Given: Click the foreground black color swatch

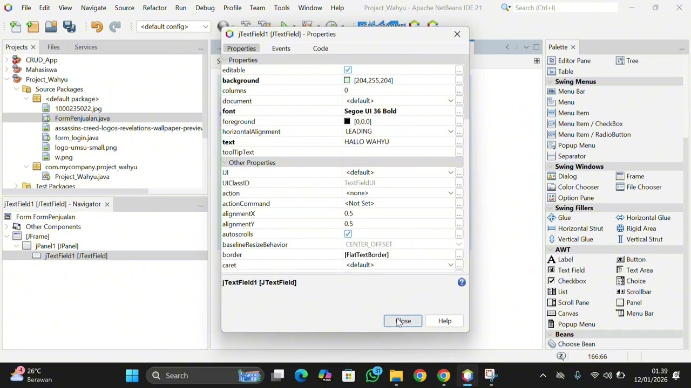Looking at the screenshot, I should click(x=347, y=121).
